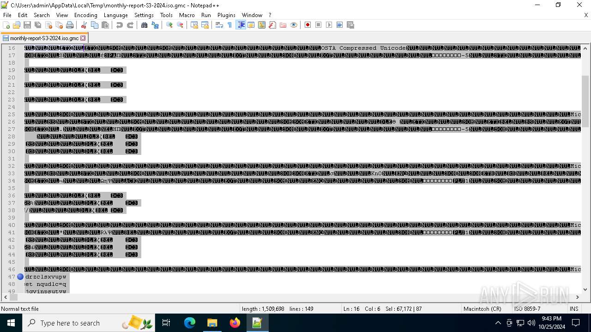Toggle Show All Characters pilcrow icon

(x=230, y=25)
